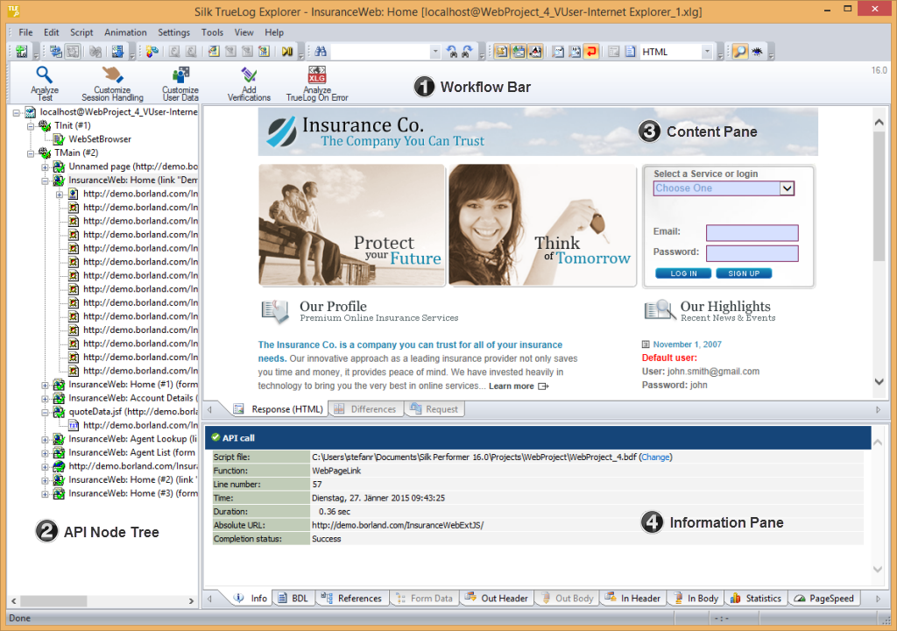Image resolution: width=897 pixels, height=631 pixels.
Task: Click Analyze TrueLog On Error icon
Action: pos(317,75)
